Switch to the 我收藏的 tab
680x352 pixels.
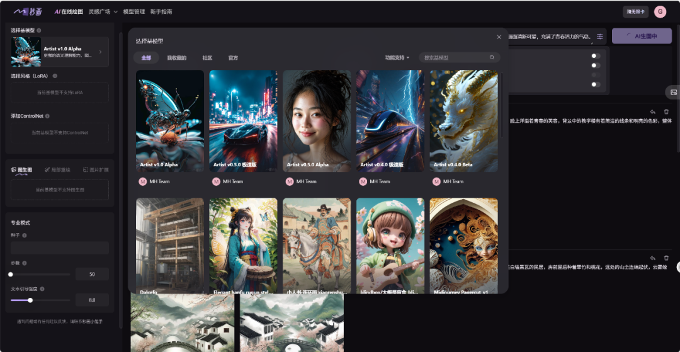pos(176,58)
